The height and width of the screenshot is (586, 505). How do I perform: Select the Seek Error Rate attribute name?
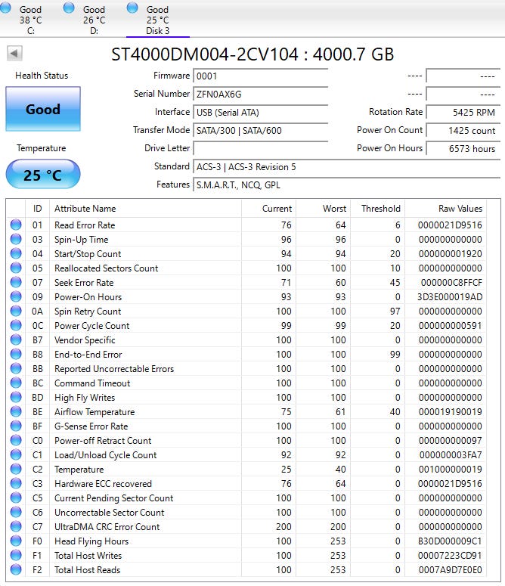(x=84, y=283)
